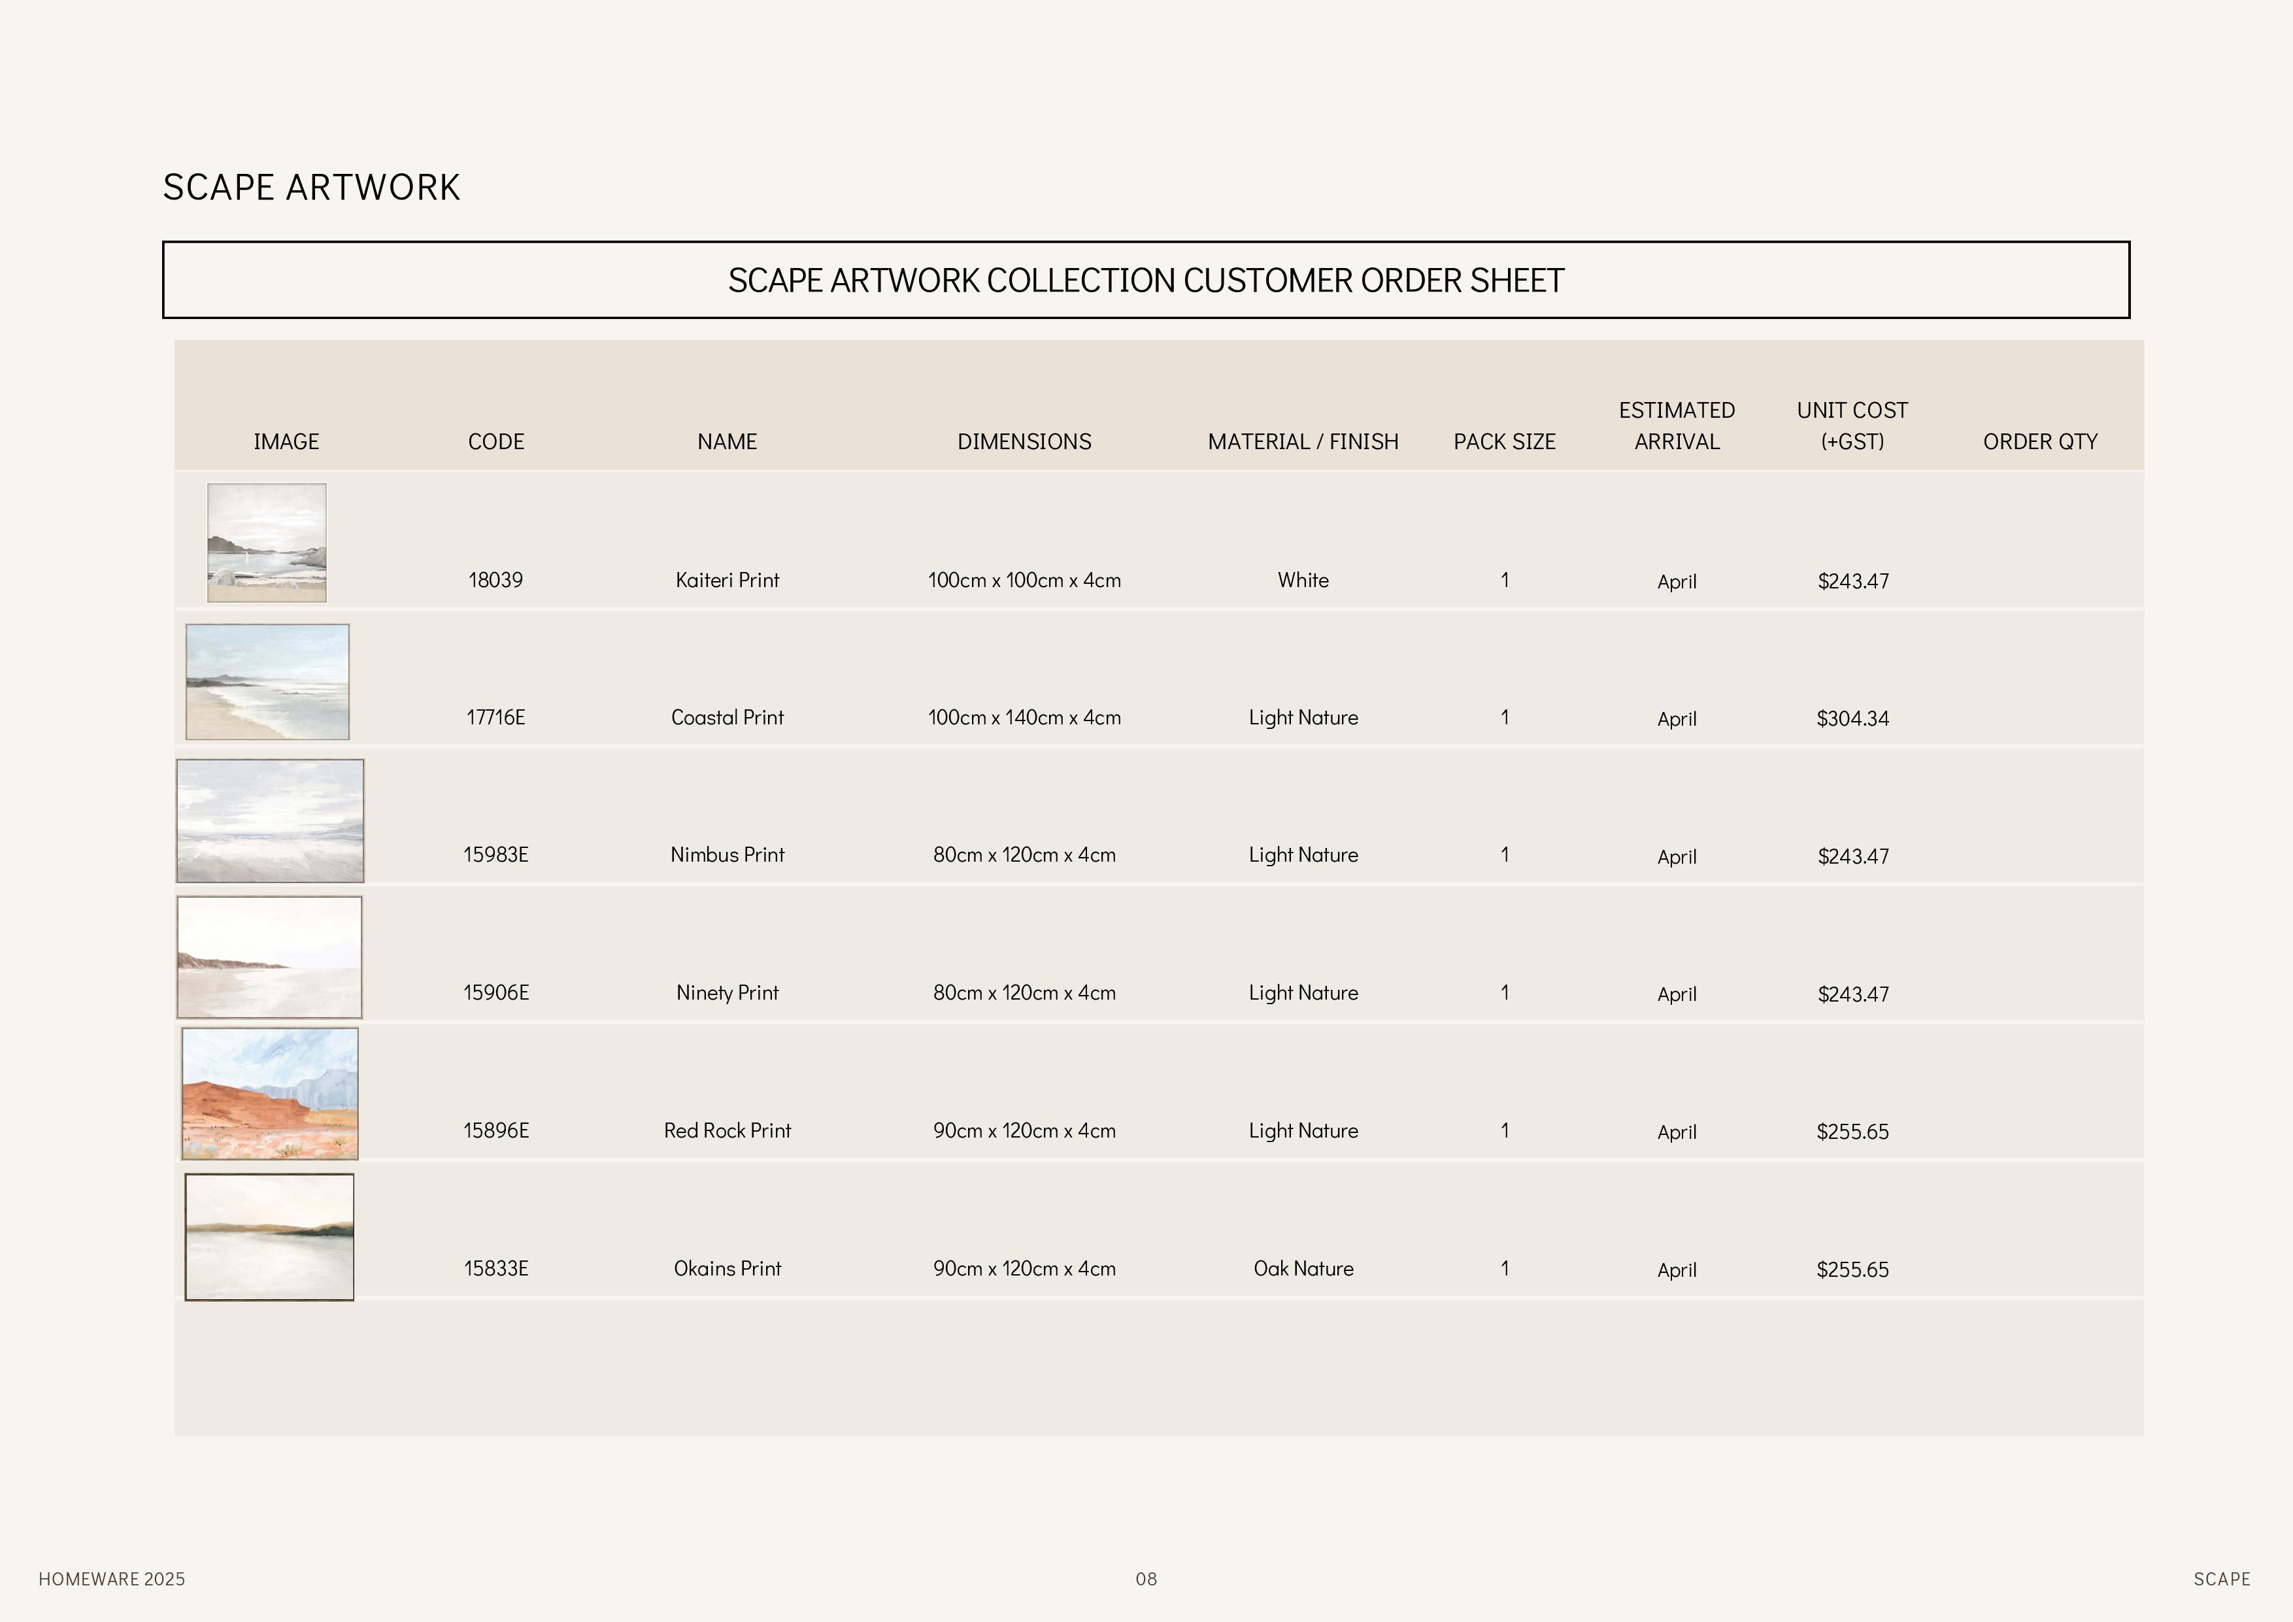
Task: Click the Order Qty cell for Okains Print
Action: coord(2039,1268)
